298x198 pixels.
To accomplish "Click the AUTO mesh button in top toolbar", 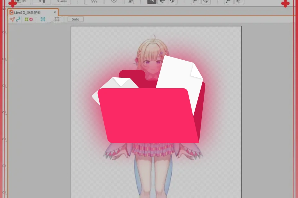I will coord(61,2).
